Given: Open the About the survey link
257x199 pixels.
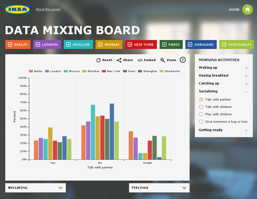Looking at the screenshot, I should [x=48, y=9].
